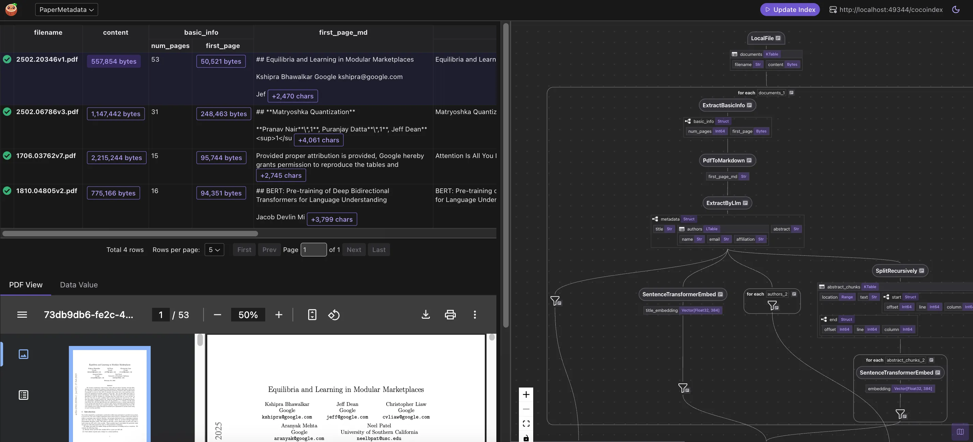The height and width of the screenshot is (442, 973).
Task: Print the PDF document
Action: click(450, 315)
